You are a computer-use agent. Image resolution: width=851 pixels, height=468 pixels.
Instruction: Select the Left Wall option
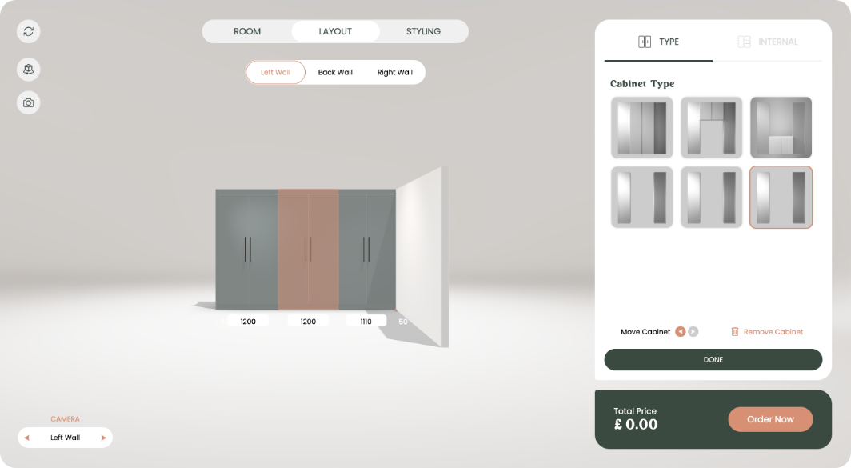[x=276, y=72]
